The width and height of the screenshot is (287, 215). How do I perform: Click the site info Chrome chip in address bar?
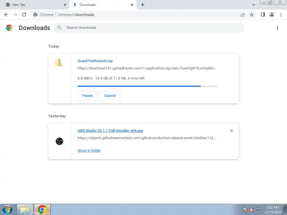point(43,15)
